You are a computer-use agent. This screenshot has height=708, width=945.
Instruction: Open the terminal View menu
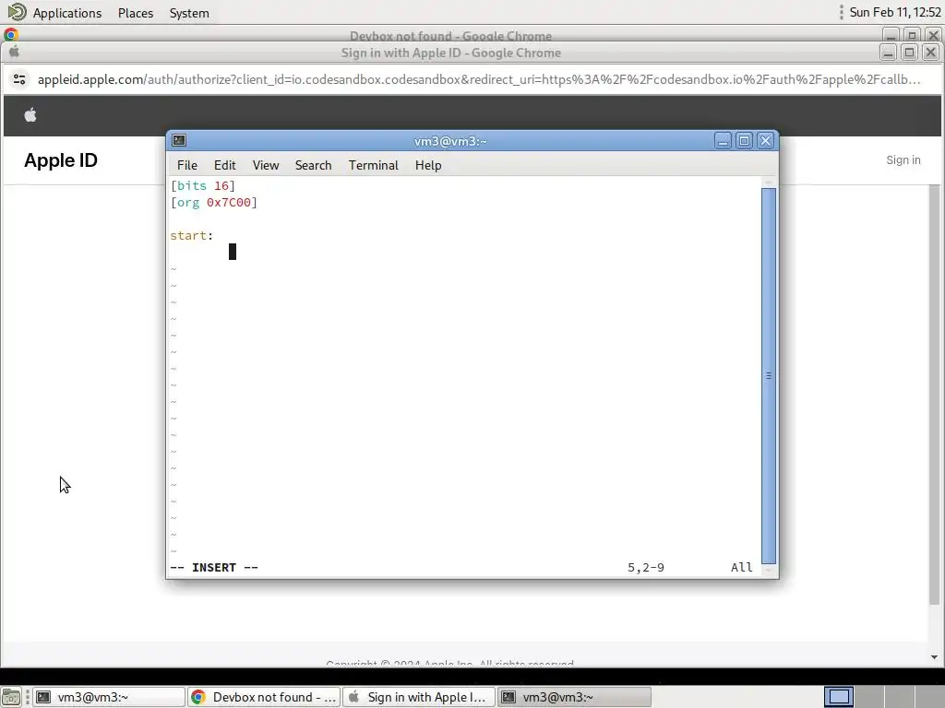click(266, 165)
